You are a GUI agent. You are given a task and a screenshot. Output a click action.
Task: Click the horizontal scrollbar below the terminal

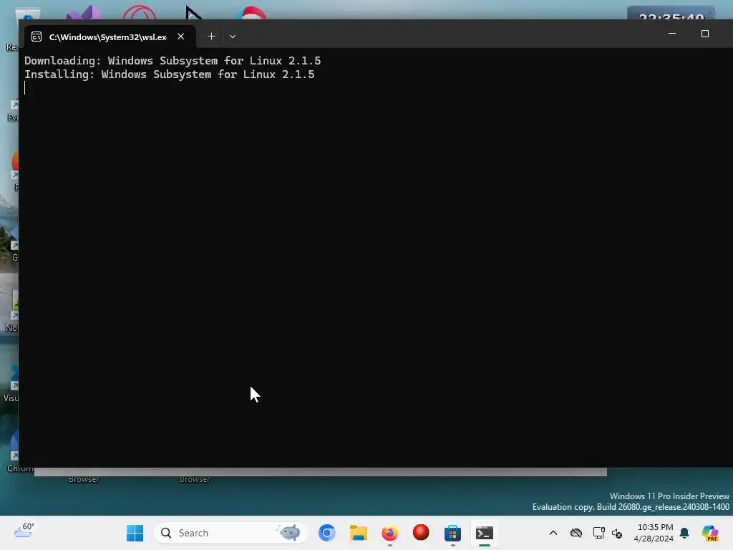pos(321,472)
